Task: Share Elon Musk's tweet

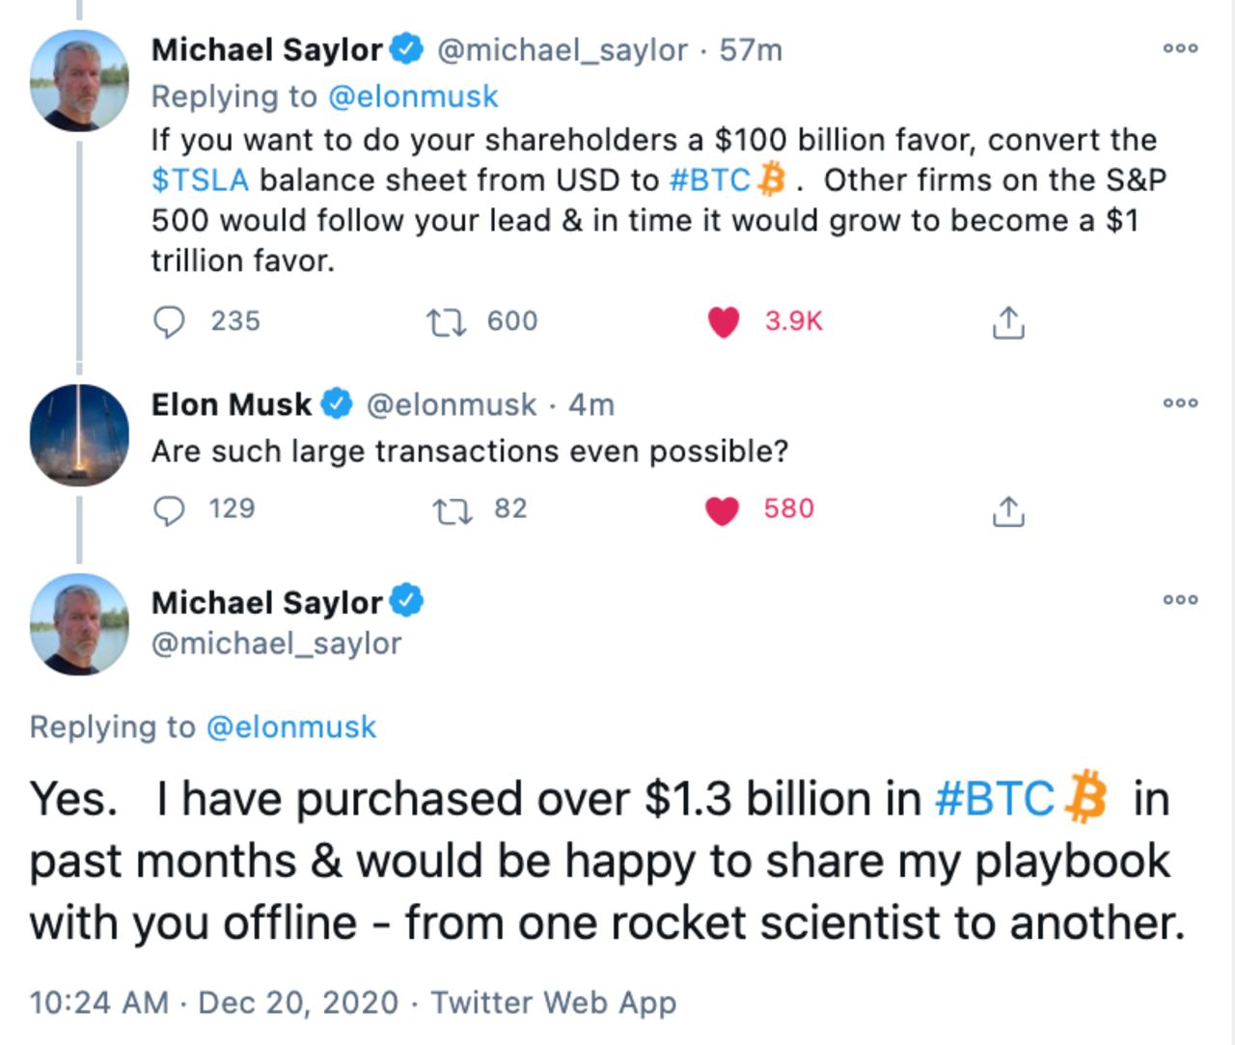Action: [x=1007, y=510]
